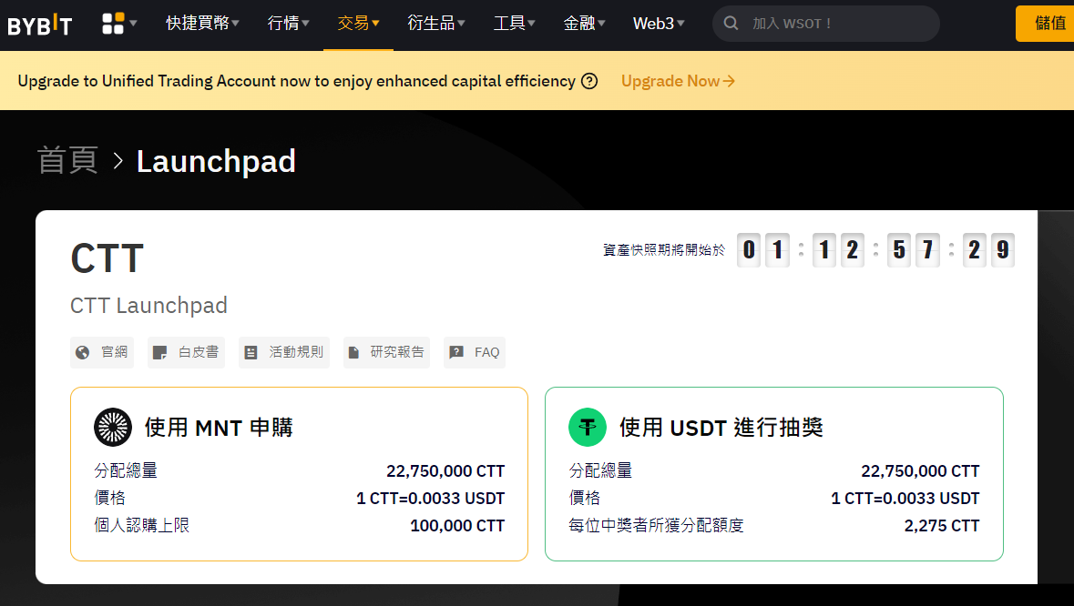Click the Launchpad breadcrumb title
The width and height of the screenshot is (1074, 606).
click(x=216, y=161)
